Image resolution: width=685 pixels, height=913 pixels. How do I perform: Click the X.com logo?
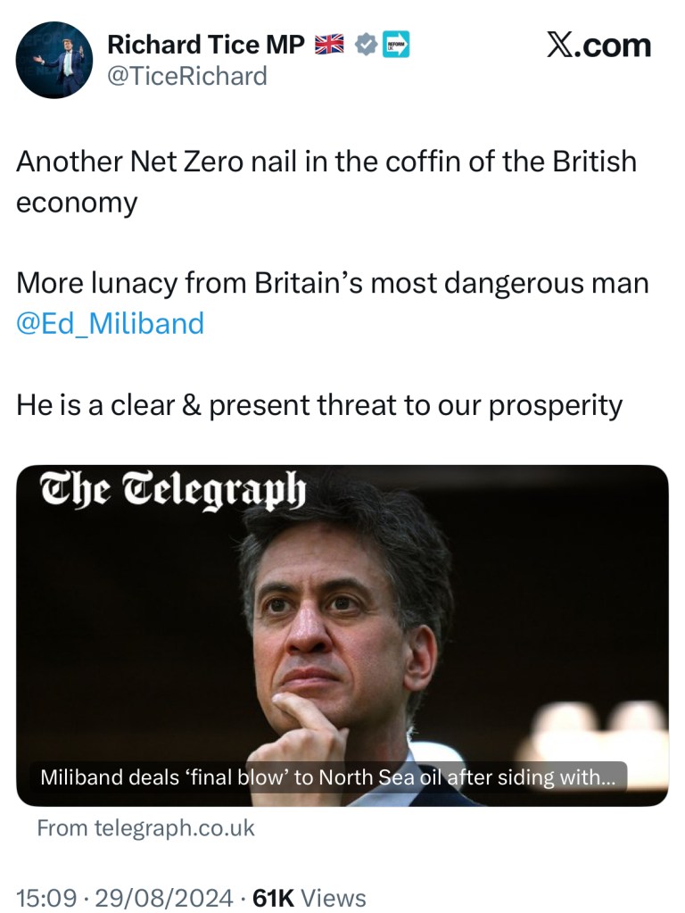click(598, 46)
